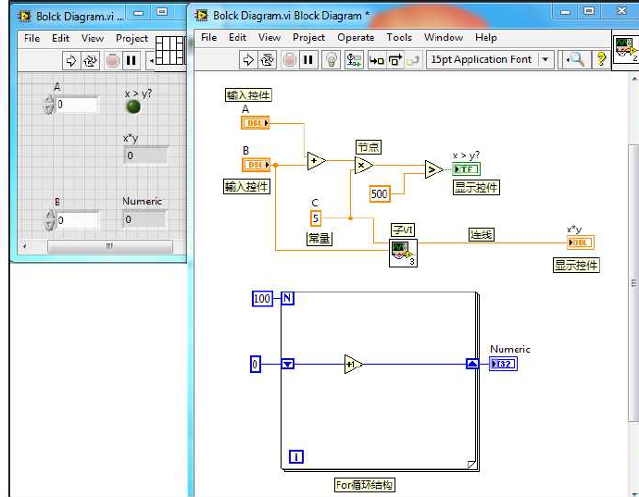Click x*y numeric indicator on front panel
This screenshot has height=497, width=639.
(x=145, y=155)
